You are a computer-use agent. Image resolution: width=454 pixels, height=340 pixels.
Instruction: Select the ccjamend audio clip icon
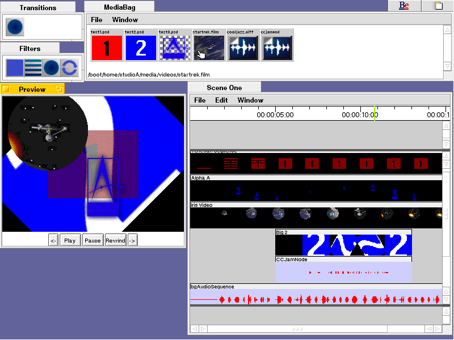[277, 48]
